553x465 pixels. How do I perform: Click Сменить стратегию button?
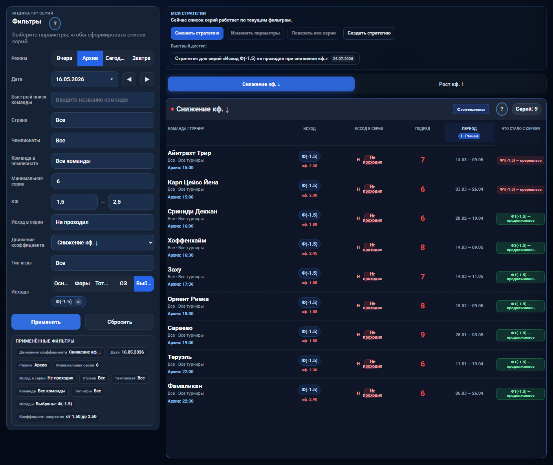coord(197,33)
